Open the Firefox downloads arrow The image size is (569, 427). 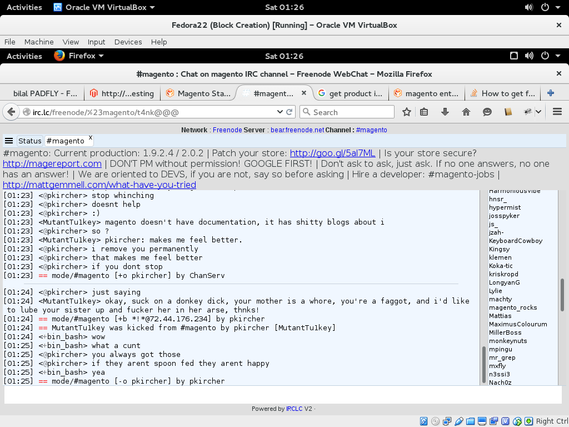445,112
